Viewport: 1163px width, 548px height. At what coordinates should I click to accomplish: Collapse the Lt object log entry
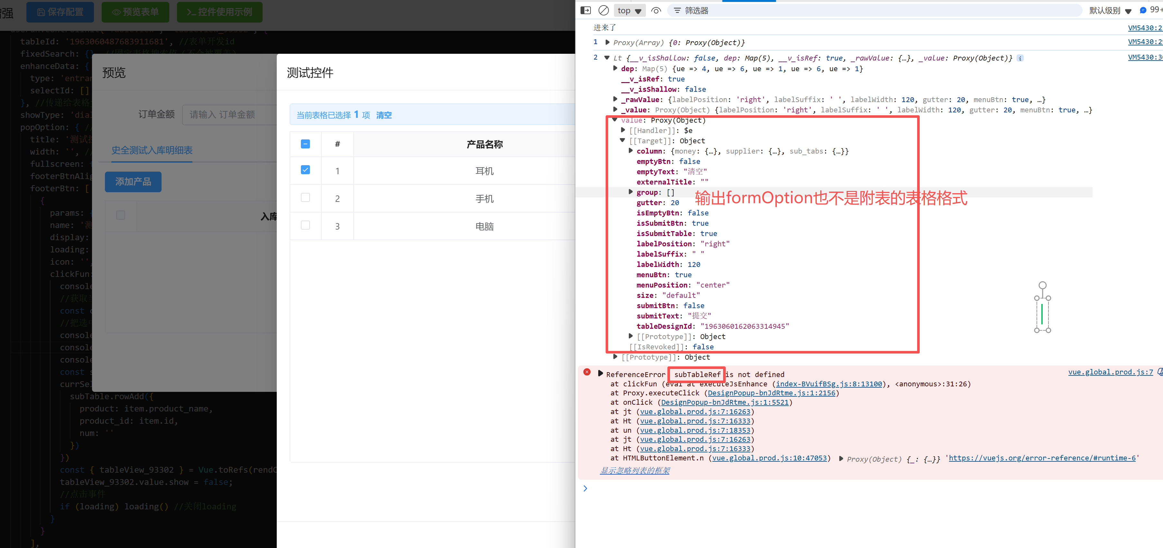pos(607,57)
